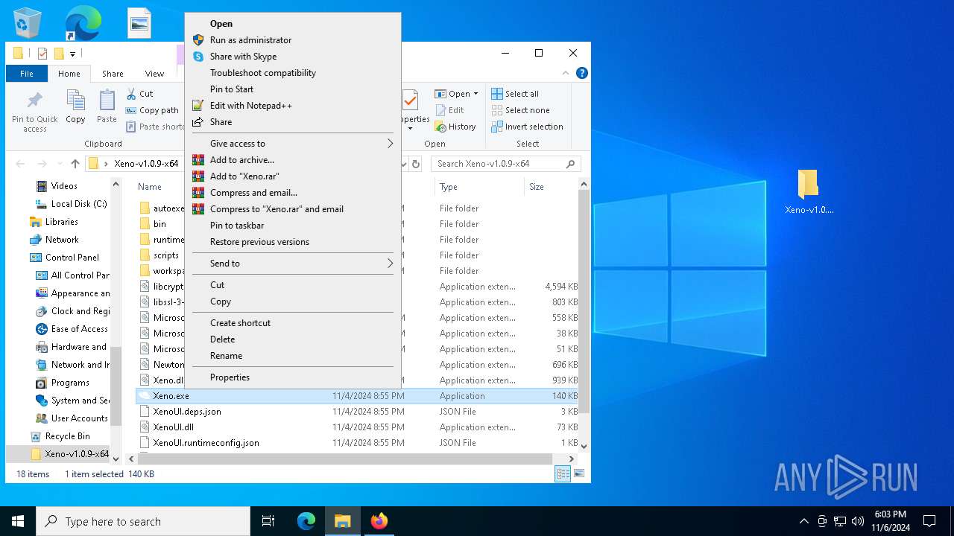Viewport: 954px width, 536px height.
Task: Choose Rename from context menu
Action: point(293,356)
